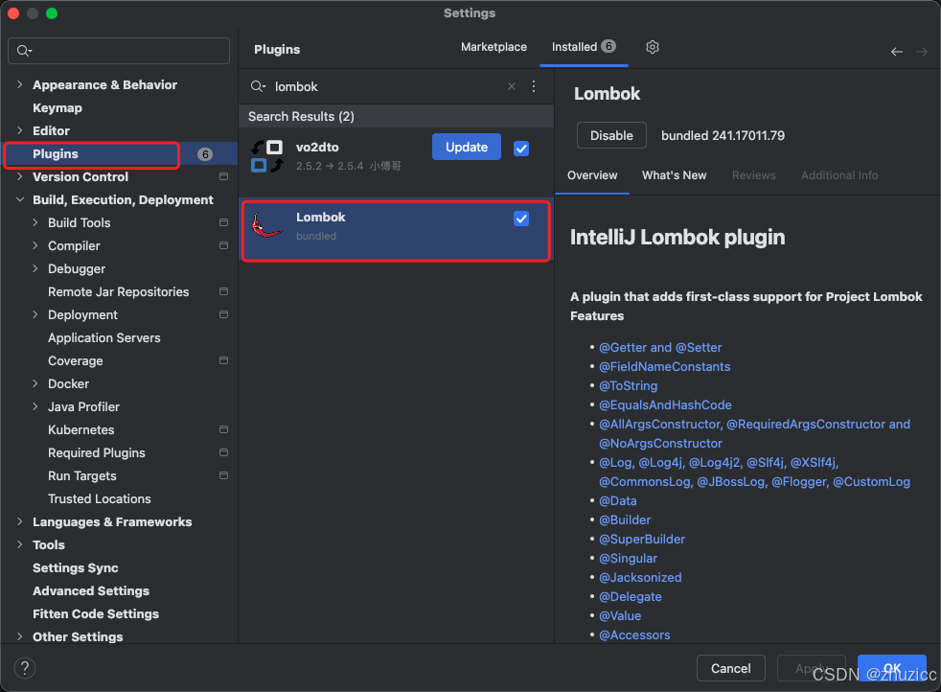Viewport: 941px width, 692px height.
Task: Expand the Version Control node
Action: click(20, 176)
